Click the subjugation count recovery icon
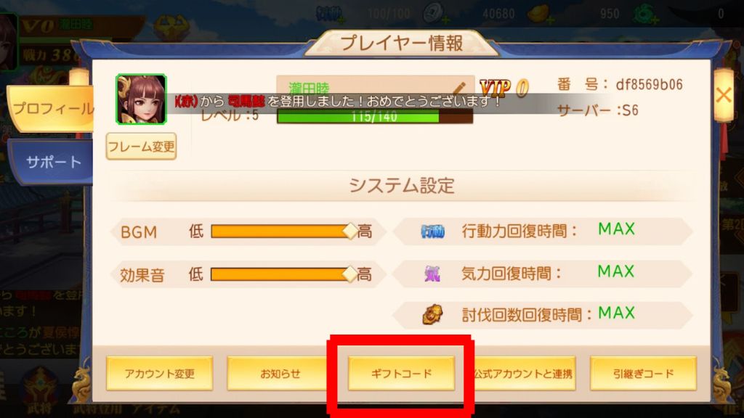The width and height of the screenshot is (744, 418). click(x=432, y=315)
